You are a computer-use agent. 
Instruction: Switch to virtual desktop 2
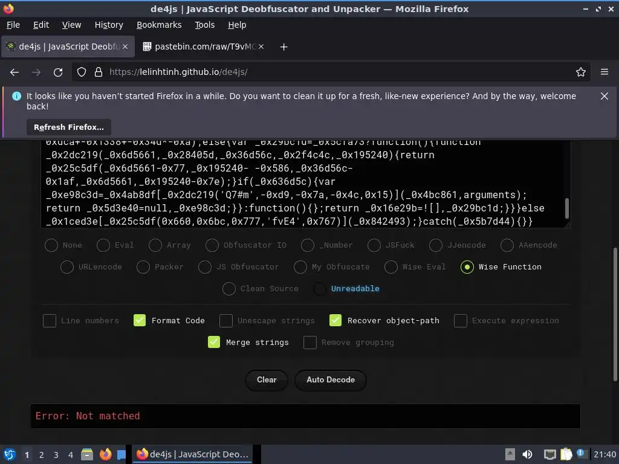[x=42, y=455]
